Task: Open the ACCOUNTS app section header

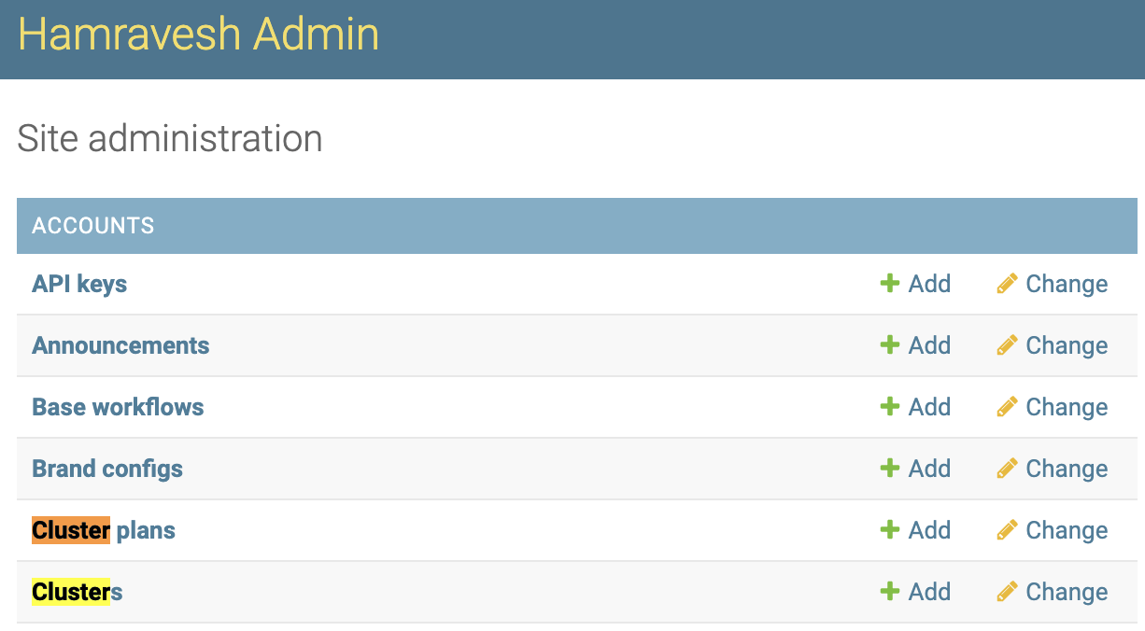Action: 93,226
